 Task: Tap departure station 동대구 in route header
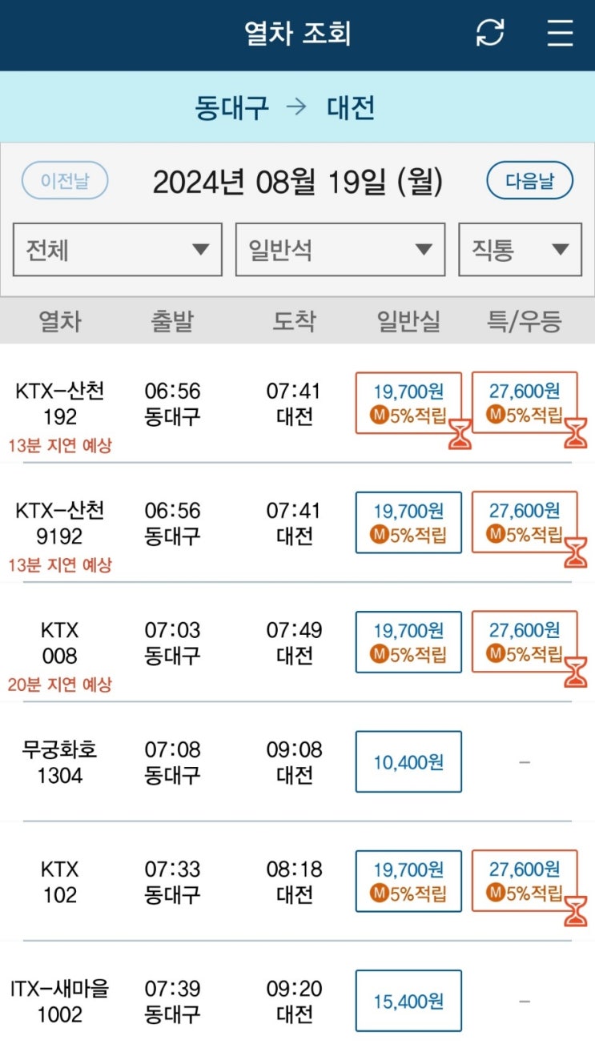[x=231, y=107]
